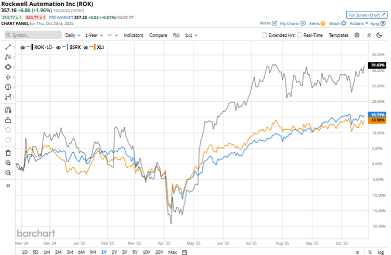Collapse header with double up chevron
Viewport: 391px width, 255px height.
[x=369, y=35]
